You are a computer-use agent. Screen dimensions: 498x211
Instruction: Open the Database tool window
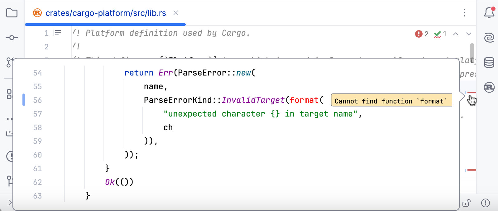coord(489,62)
